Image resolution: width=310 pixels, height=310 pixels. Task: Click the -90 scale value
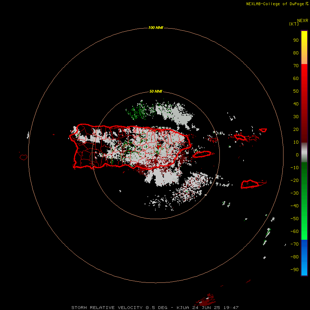(x=294, y=270)
